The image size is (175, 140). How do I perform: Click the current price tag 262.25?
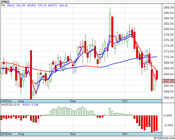coord(169,81)
